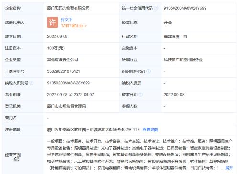Click the 注册资本 label cell
Viewport: 239px width, 174px height.
point(23,48)
